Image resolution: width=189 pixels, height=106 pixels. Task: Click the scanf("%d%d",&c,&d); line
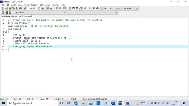[x=27, y=41]
